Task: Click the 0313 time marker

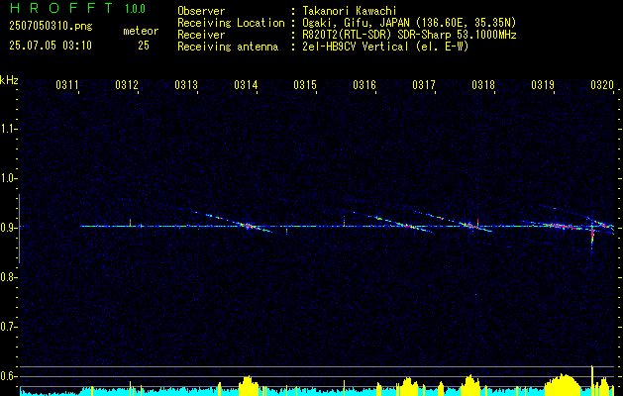Action: point(186,85)
